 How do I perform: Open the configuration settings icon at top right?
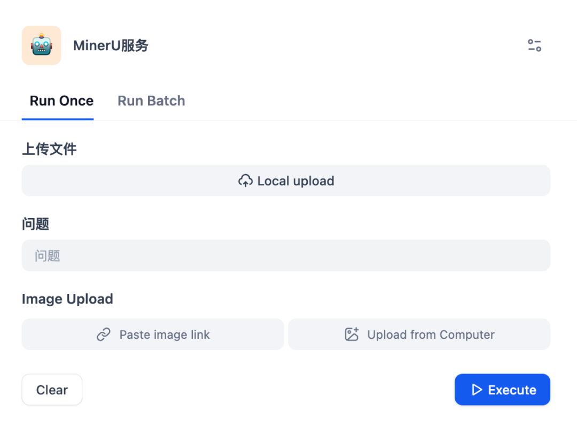534,46
